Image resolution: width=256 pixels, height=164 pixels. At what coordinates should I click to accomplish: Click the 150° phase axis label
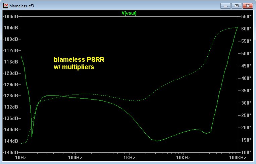click(x=246, y=140)
